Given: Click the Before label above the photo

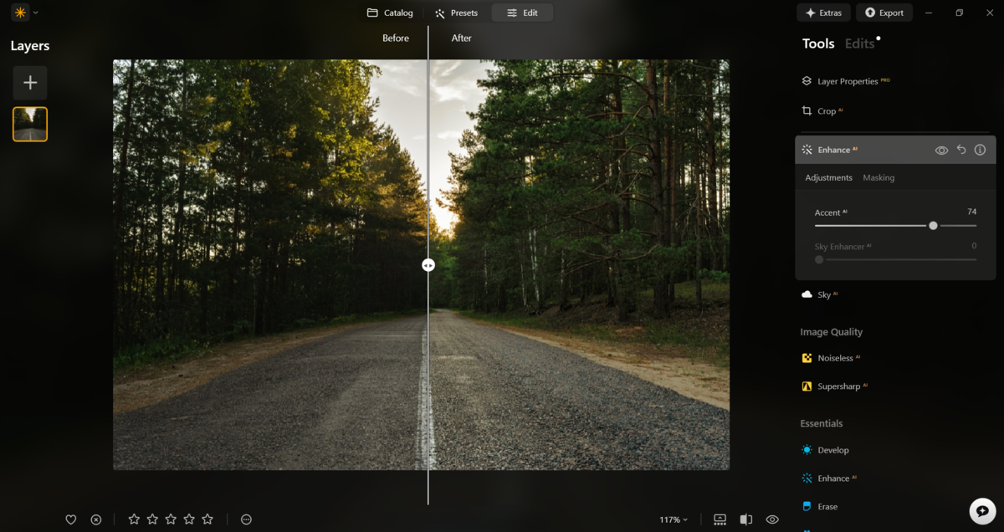Looking at the screenshot, I should tap(396, 38).
